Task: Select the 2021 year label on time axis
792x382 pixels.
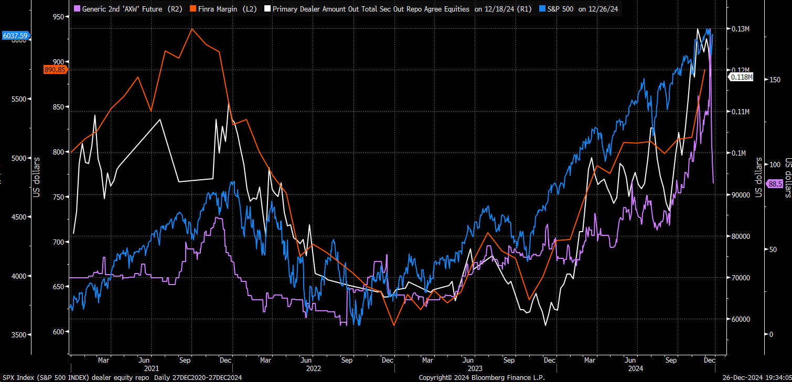Action: [151, 368]
